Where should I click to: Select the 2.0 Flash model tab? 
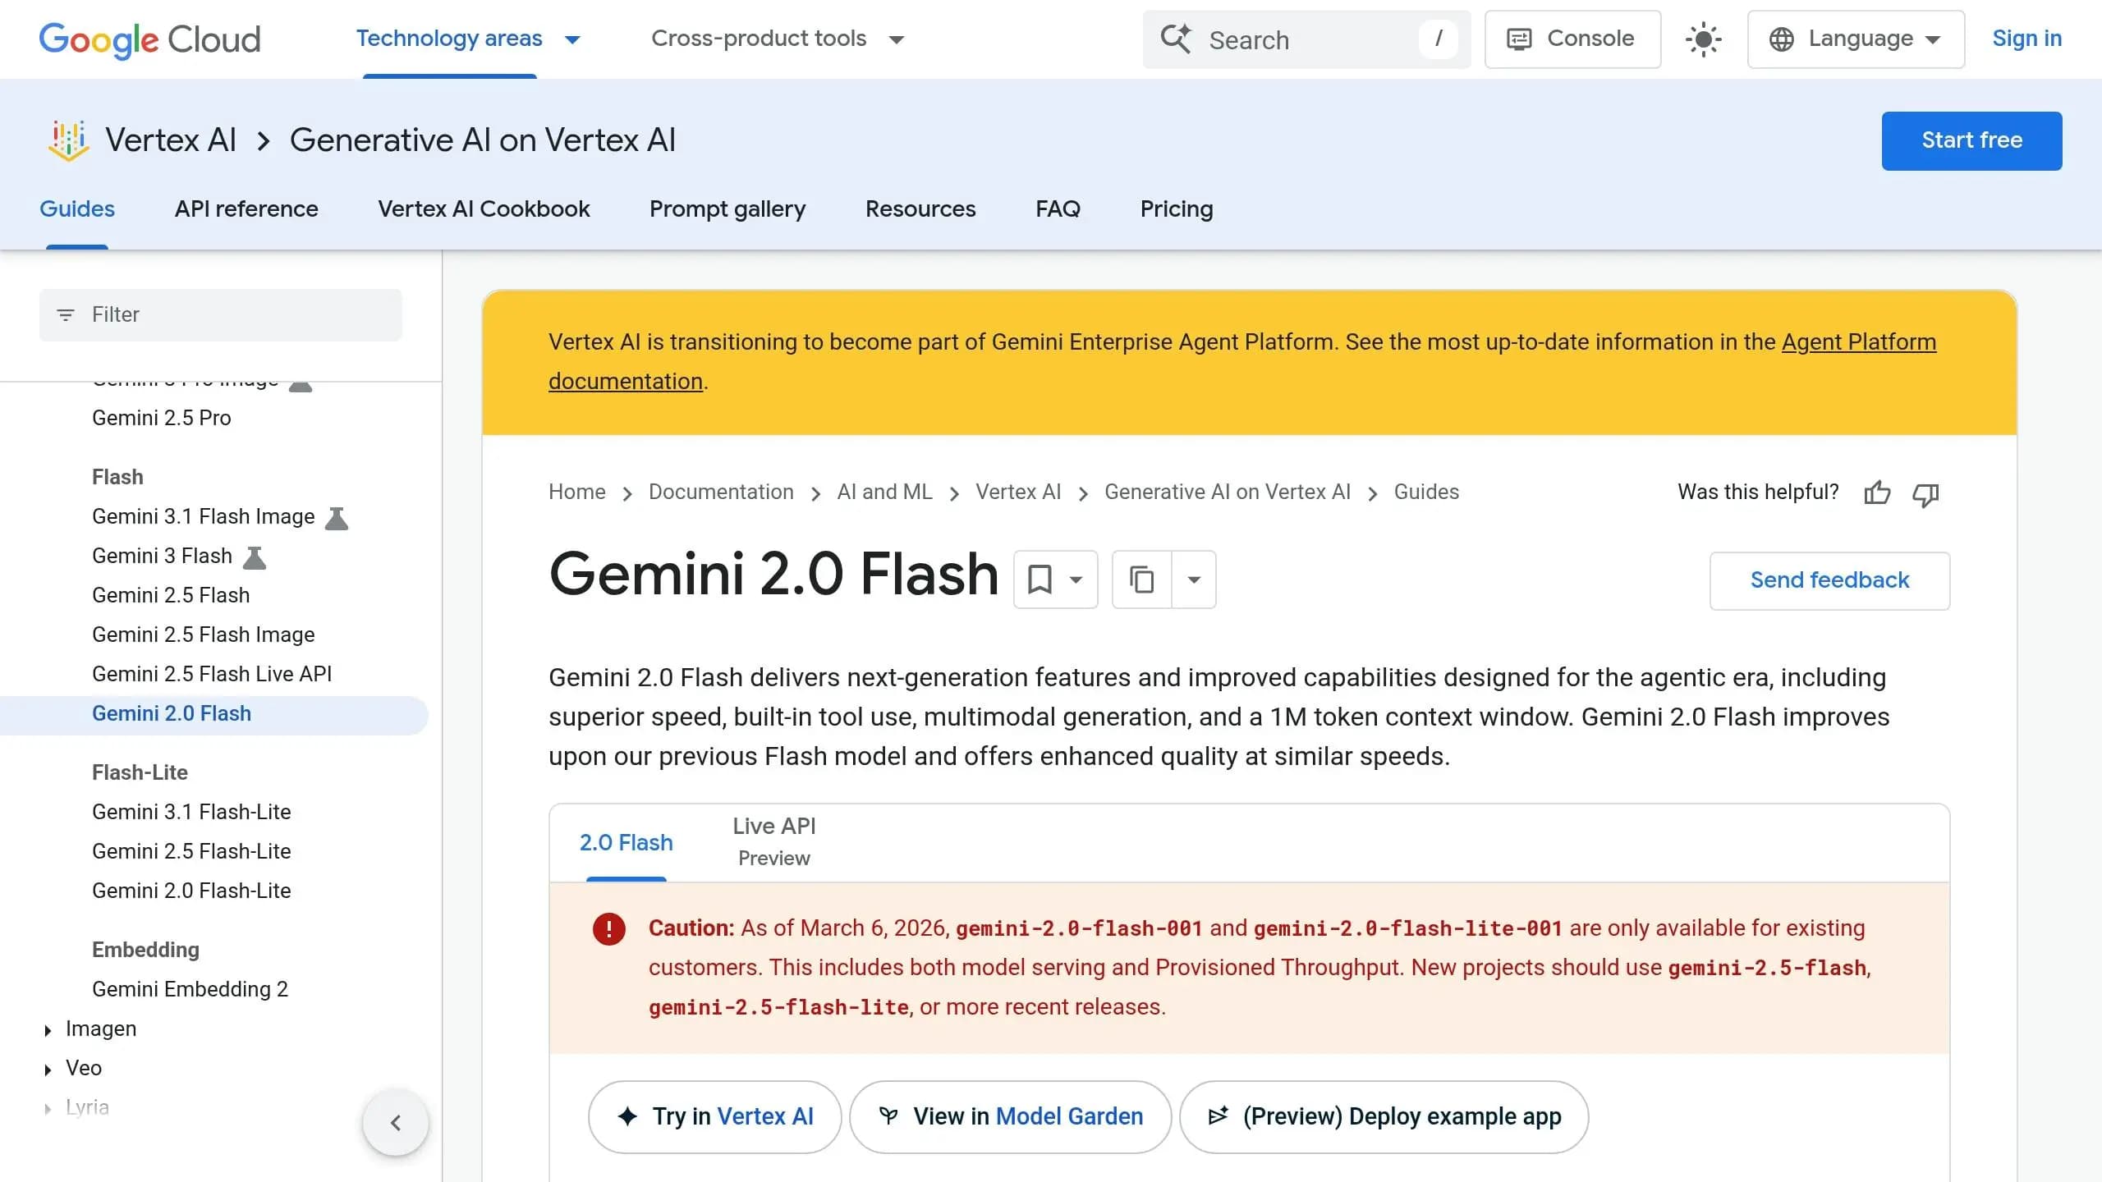626,843
